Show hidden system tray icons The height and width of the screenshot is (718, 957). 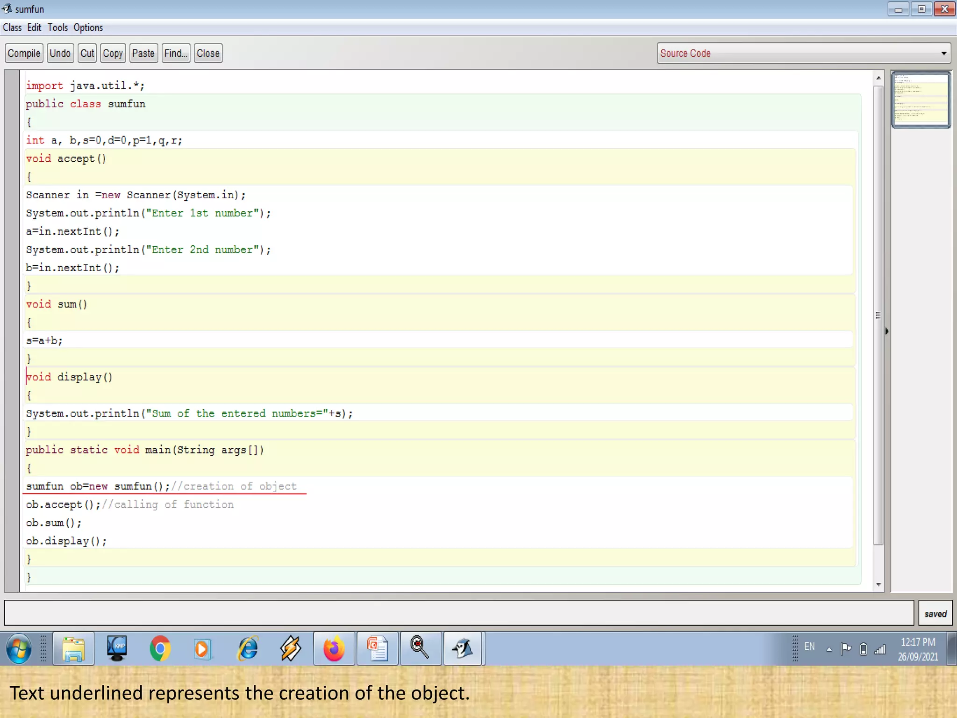point(829,649)
